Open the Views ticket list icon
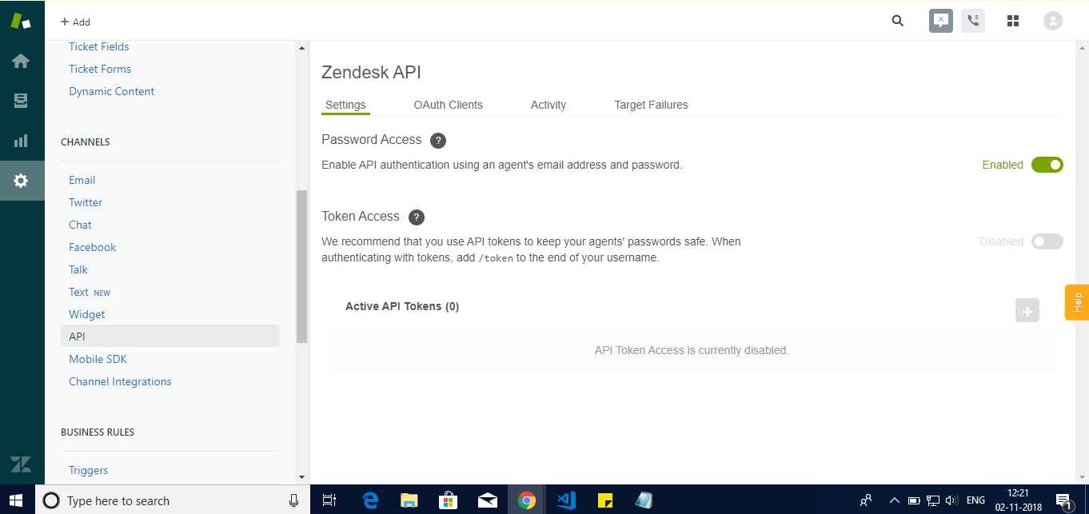Screen dimensions: 1089x514 pyautogui.click(x=21, y=101)
